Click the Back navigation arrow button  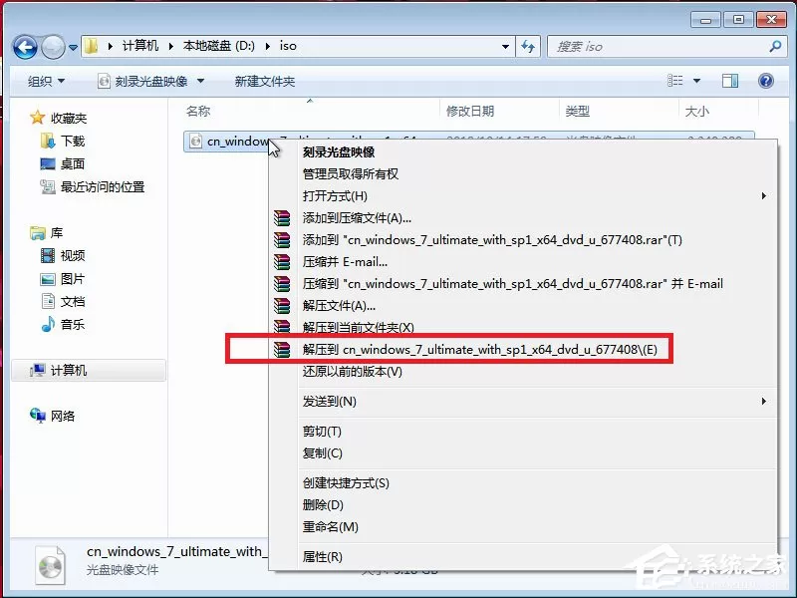(x=25, y=47)
